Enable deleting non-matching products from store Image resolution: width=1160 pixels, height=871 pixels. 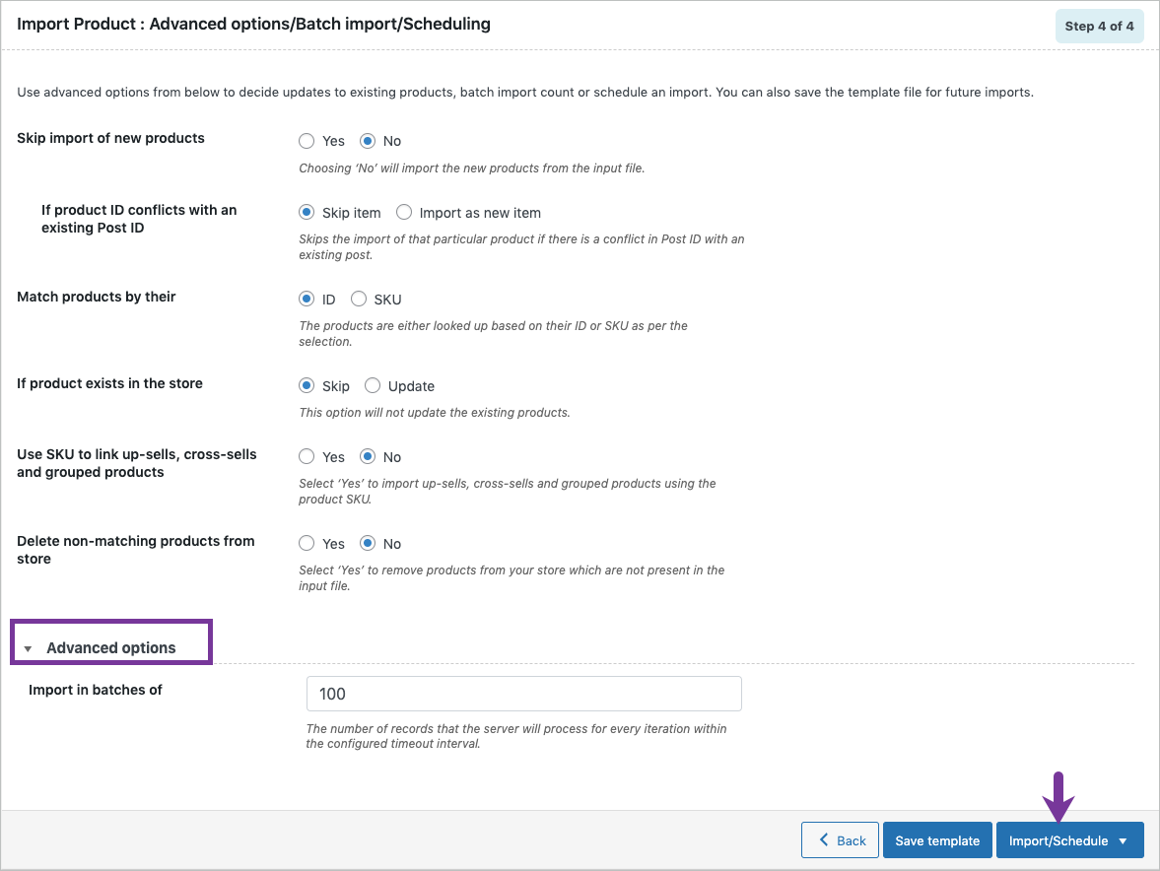(307, 543)
